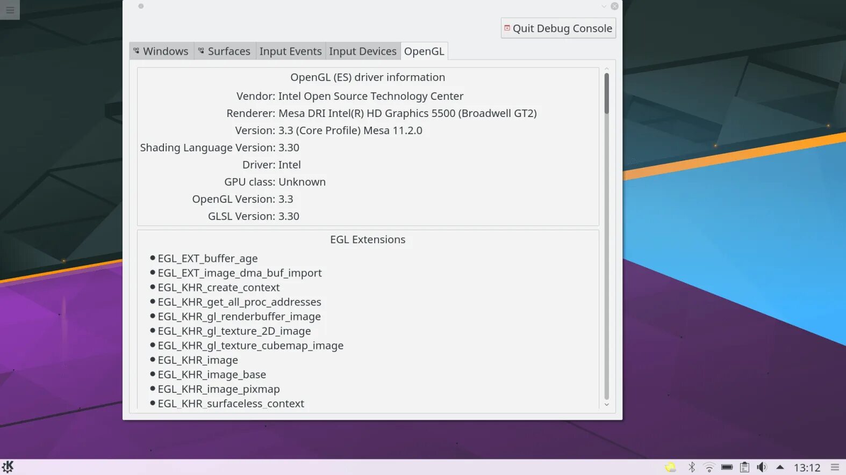Image resolution: width=846 pixels, height=475 pixels.
Task: Click the 13:12 clock in the panel
Action: click(807, 468)
